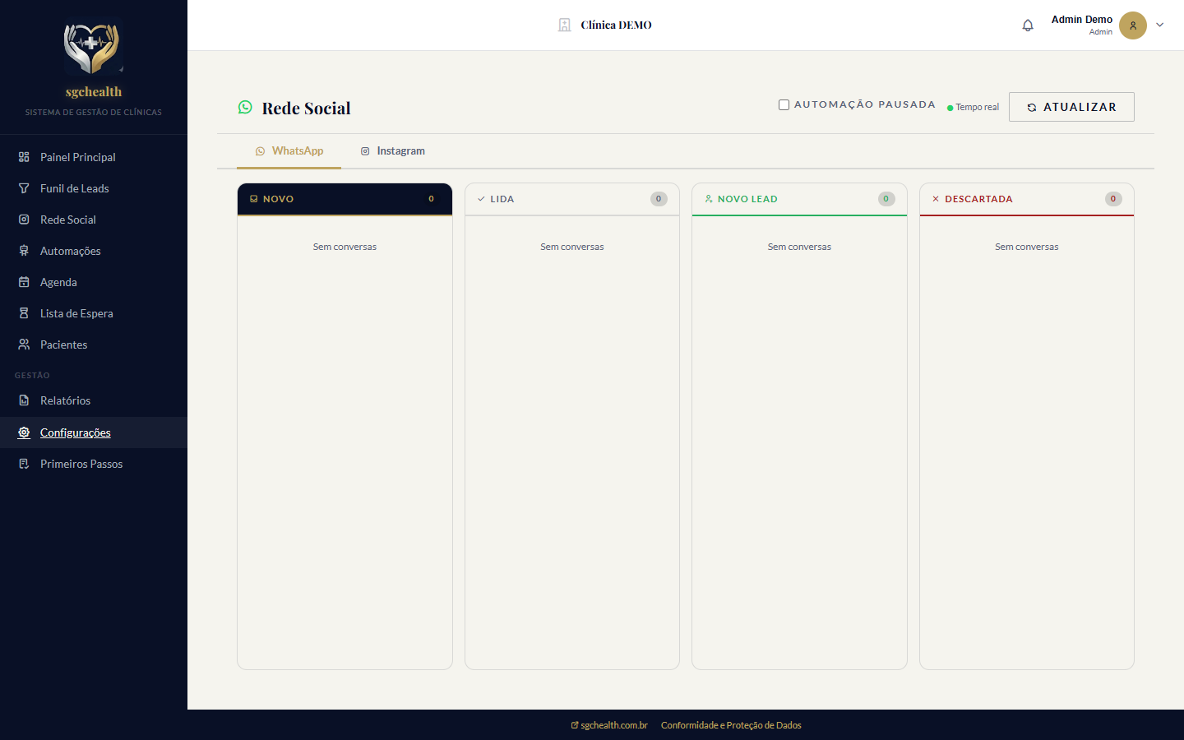Open notifications via the bell icon
This screenshot has width=1184, height=740.
tap(1028, 25)
